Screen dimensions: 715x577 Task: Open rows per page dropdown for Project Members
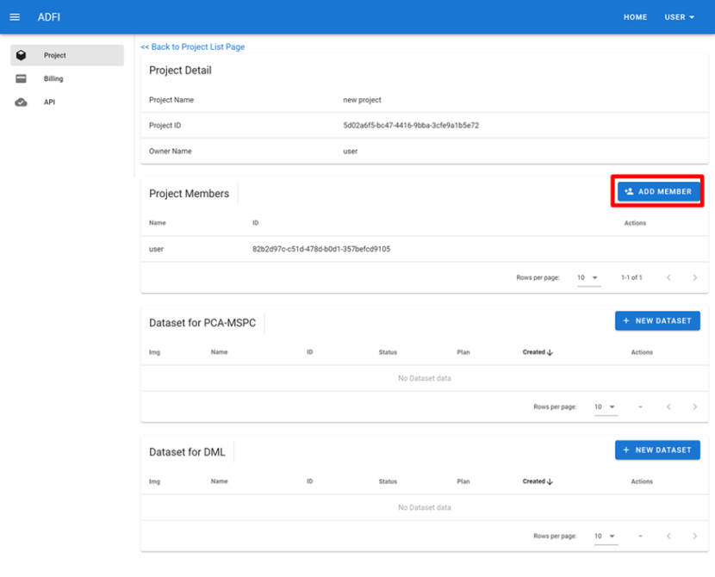pos(588,278)
